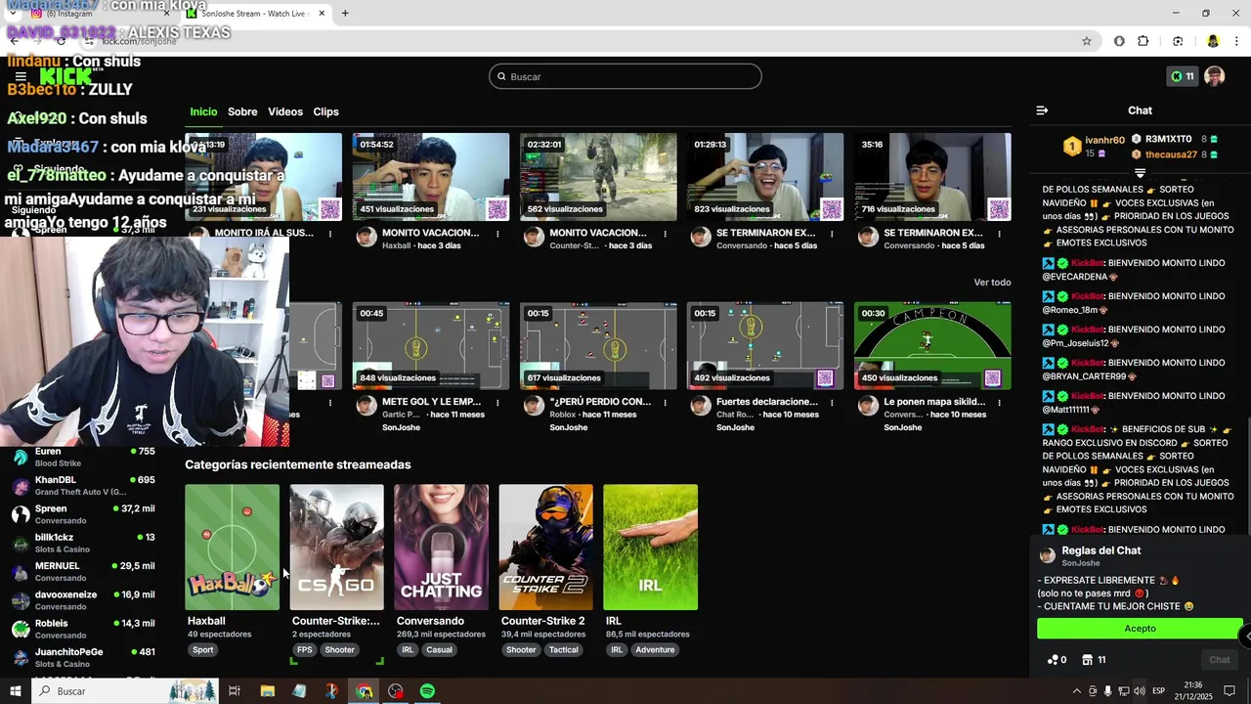
Task: Open billk1ckz Slots & Casino channel
Action: pos(83,543)
